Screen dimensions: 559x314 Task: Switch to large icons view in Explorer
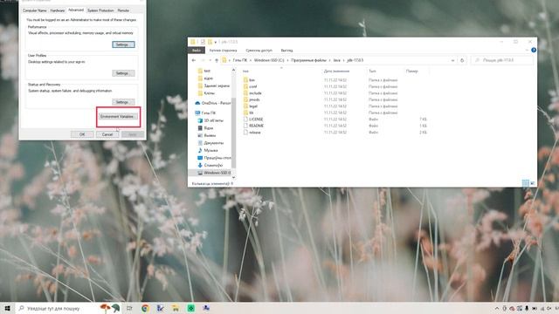pos(532,183)
